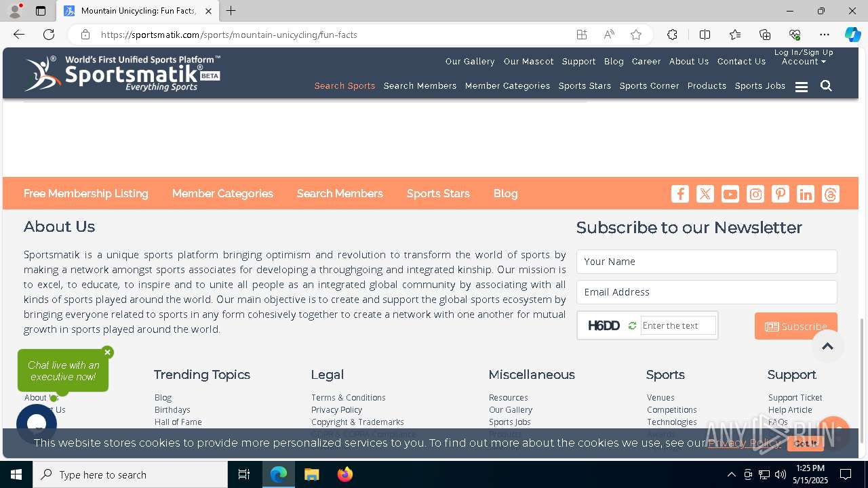Close the live chat popup bubble
This screenshot has height=488, width=868.
(x=107, y=352)
